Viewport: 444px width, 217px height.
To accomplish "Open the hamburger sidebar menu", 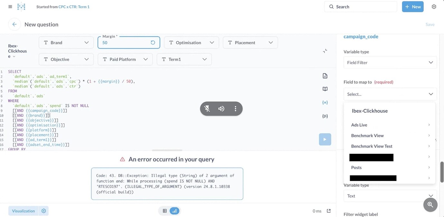I will point(10,7).
